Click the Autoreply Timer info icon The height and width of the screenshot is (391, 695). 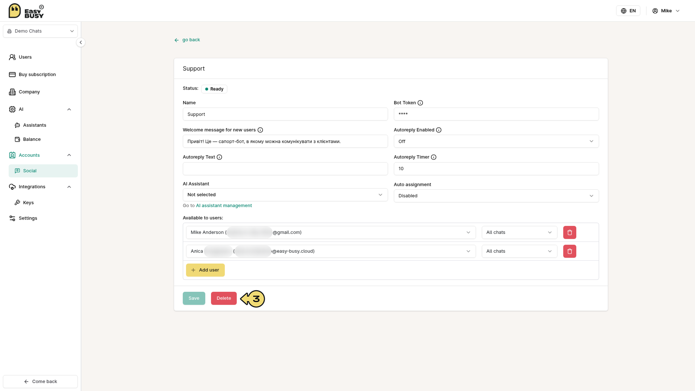tap(434, 157)
